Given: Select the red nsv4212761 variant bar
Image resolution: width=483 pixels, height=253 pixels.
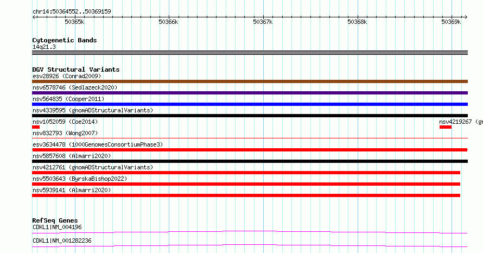Looking at the screenshot, I should (246, 173).
